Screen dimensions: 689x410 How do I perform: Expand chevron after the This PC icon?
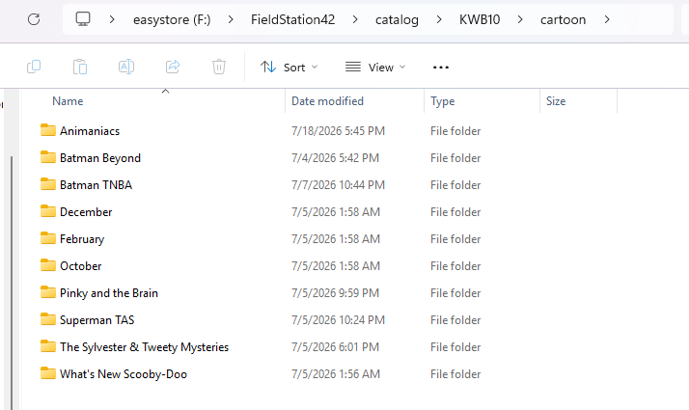[x=112, y=19]
